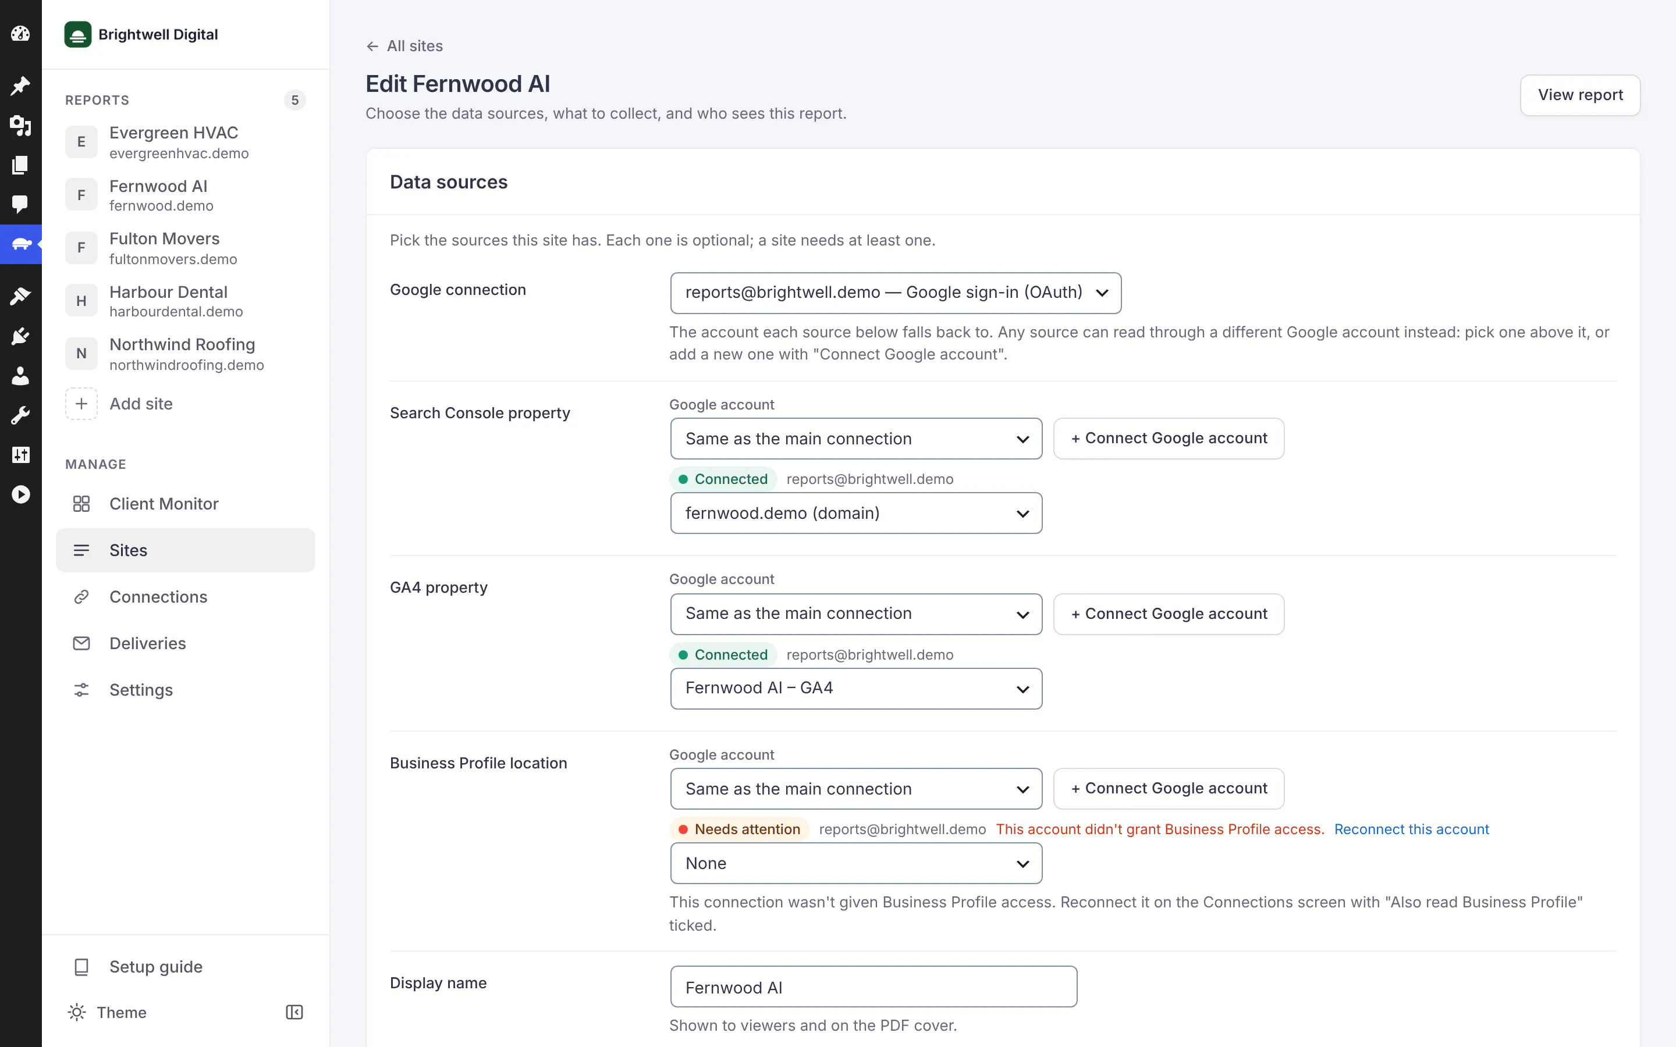
Task: Open the WordPress Dashboard gauge icon
Action: pyautogui.click(x=21, y=33)
